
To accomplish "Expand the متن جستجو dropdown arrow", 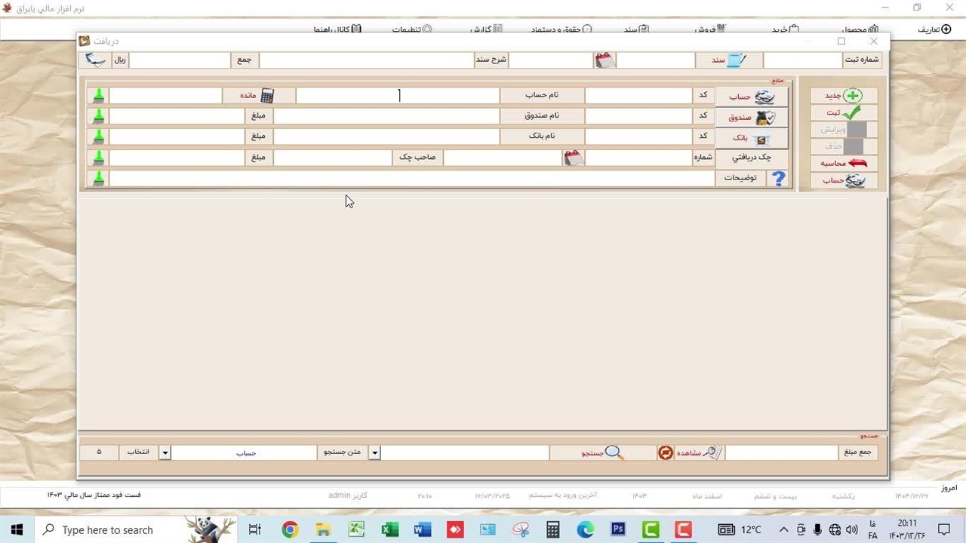I will pos(374,452).
